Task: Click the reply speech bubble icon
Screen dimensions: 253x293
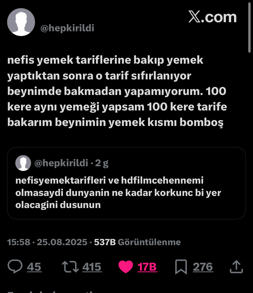Action: coord(15,267)
